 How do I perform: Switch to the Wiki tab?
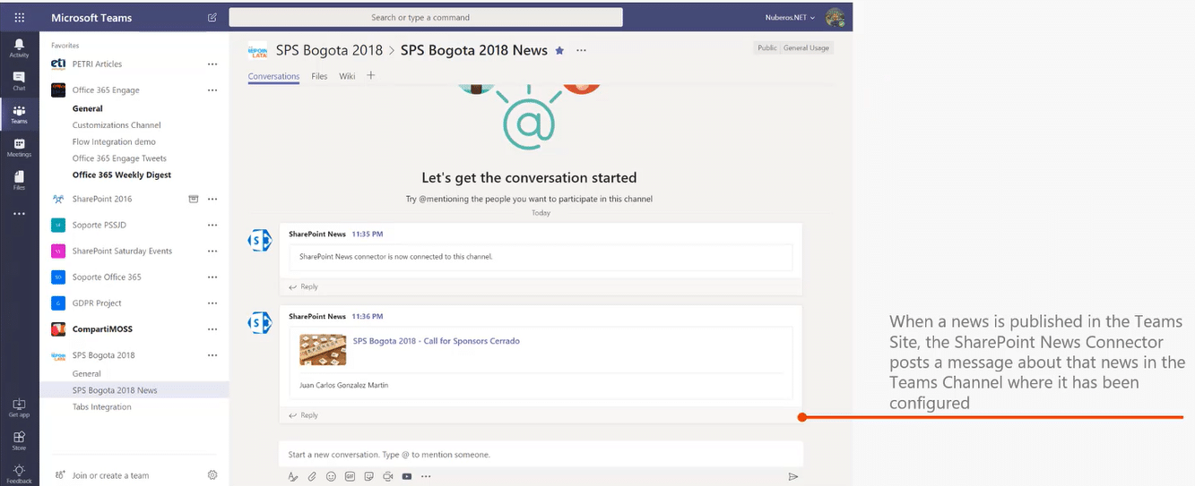(x=347, y=76)
